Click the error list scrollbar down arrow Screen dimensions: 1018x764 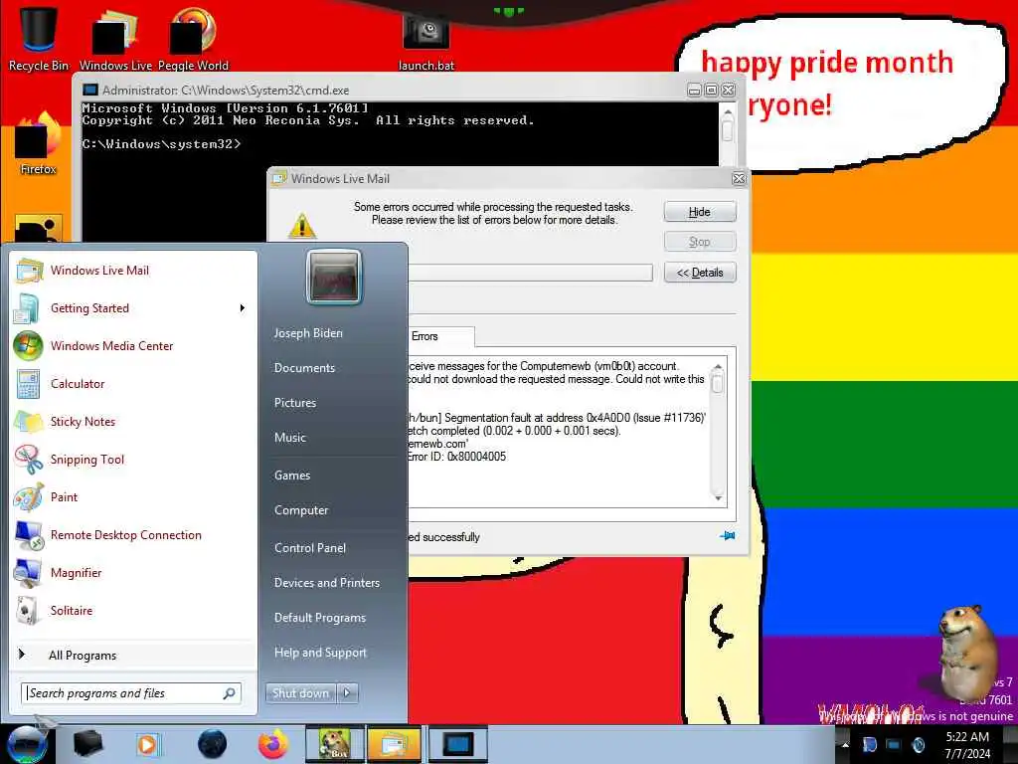tap(718, 497)
